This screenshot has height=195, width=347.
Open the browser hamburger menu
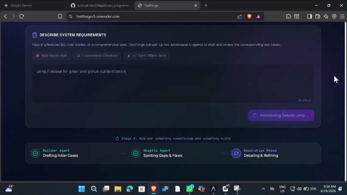point(342,16)
